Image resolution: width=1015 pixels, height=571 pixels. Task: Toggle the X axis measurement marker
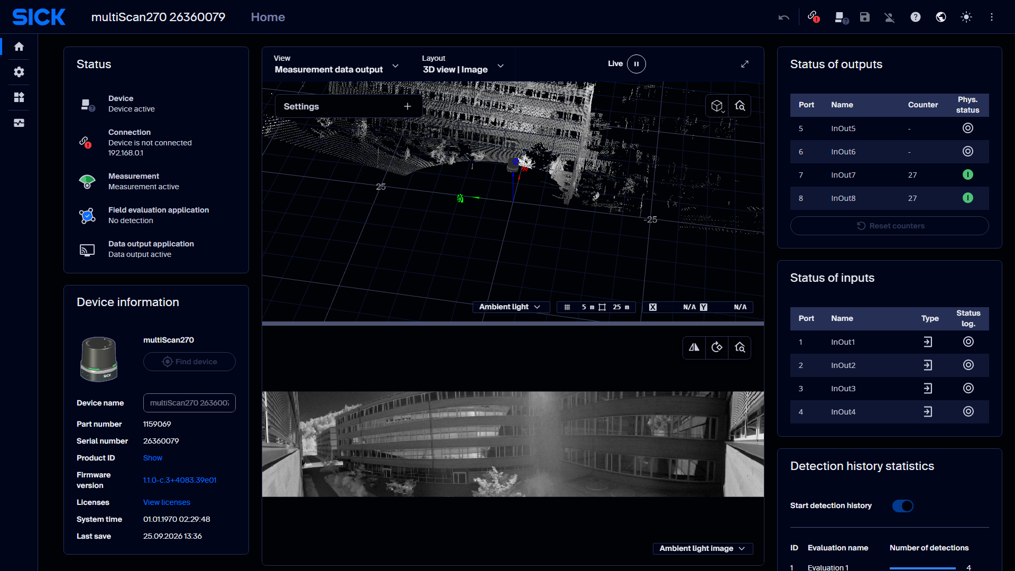[x=653, y=307]
